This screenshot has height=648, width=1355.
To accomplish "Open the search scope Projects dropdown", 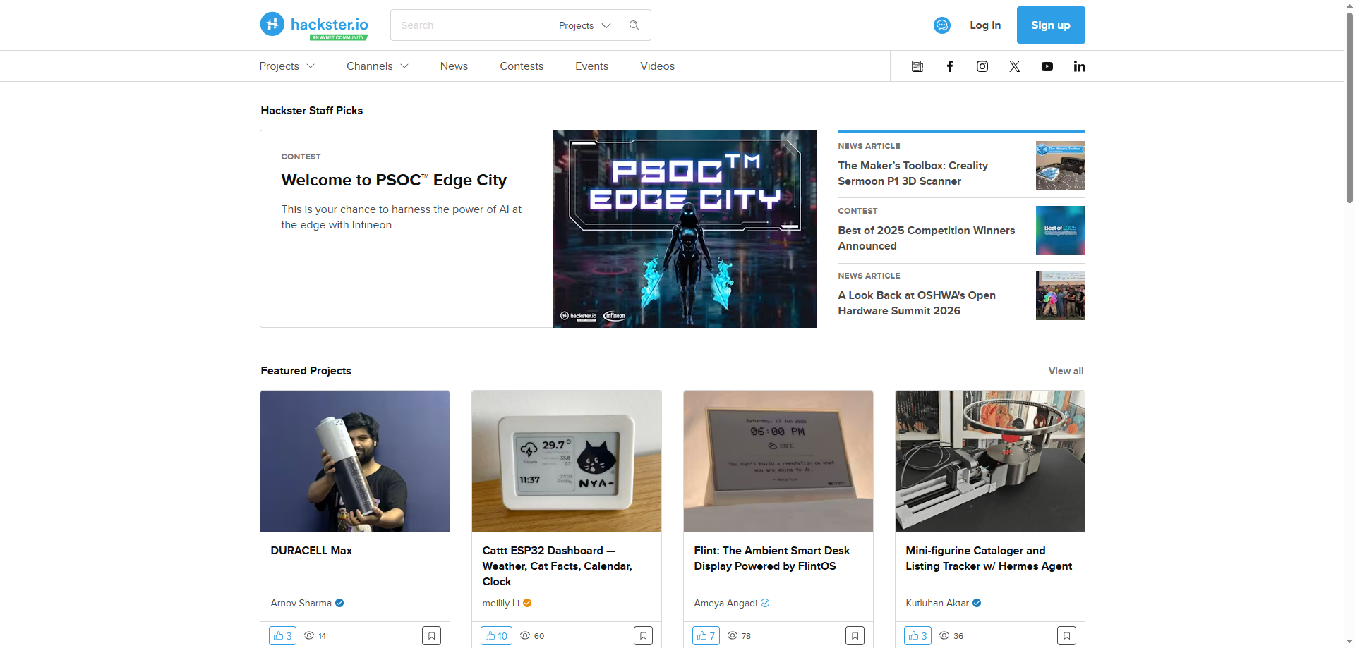I will [x=584, y=25].
